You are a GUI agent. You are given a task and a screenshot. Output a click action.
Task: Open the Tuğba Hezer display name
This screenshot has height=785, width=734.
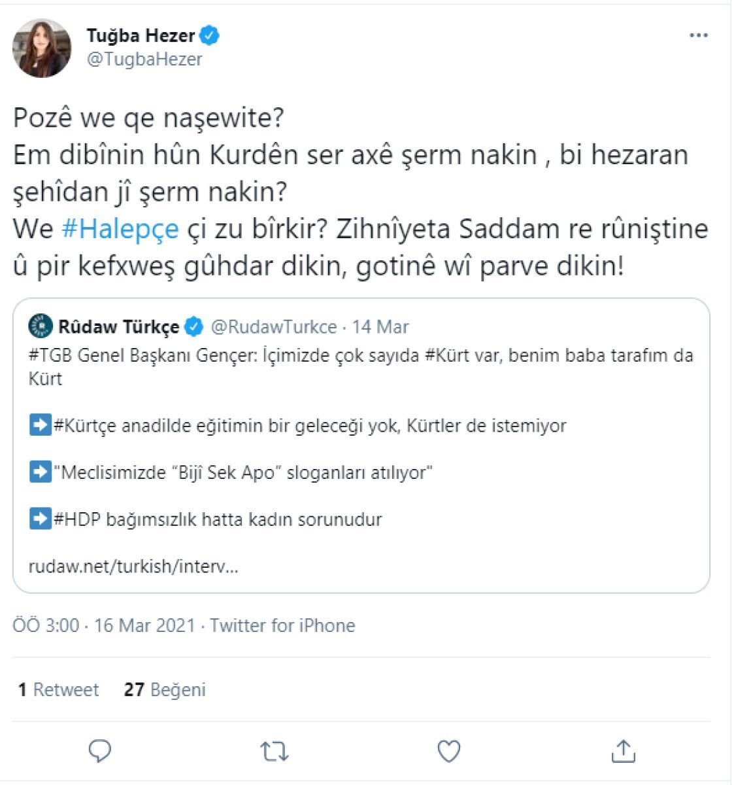click(141, 35)
